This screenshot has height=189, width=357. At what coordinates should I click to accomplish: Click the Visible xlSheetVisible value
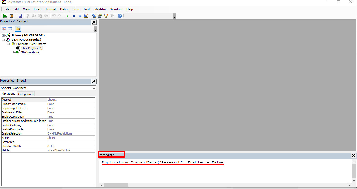[x=71, y=150]
